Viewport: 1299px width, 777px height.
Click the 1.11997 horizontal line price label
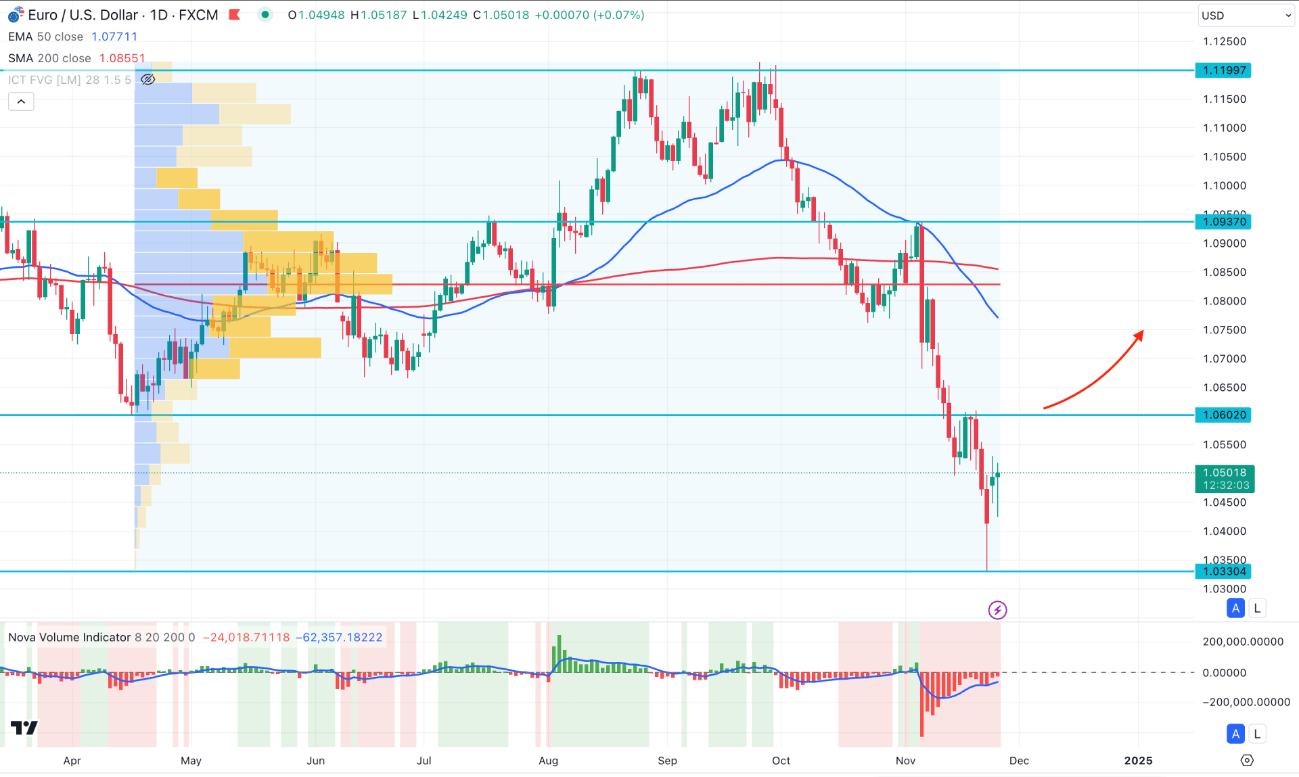click(1223, 70)
